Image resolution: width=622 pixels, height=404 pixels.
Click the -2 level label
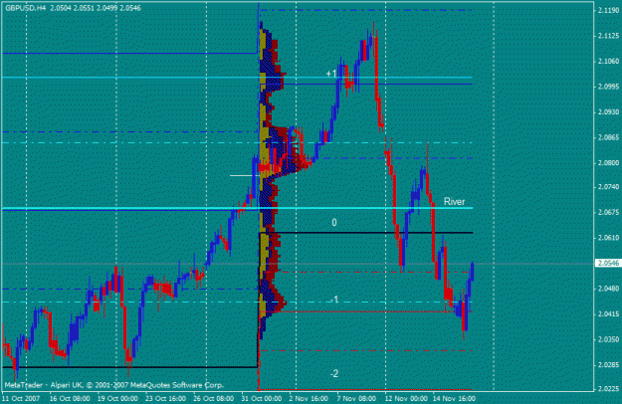tap(334, 373)
